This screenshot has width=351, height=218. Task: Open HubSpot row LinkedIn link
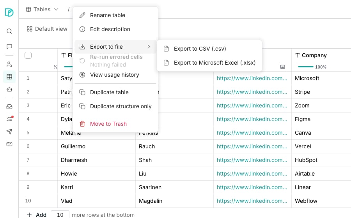click(252, 160)
